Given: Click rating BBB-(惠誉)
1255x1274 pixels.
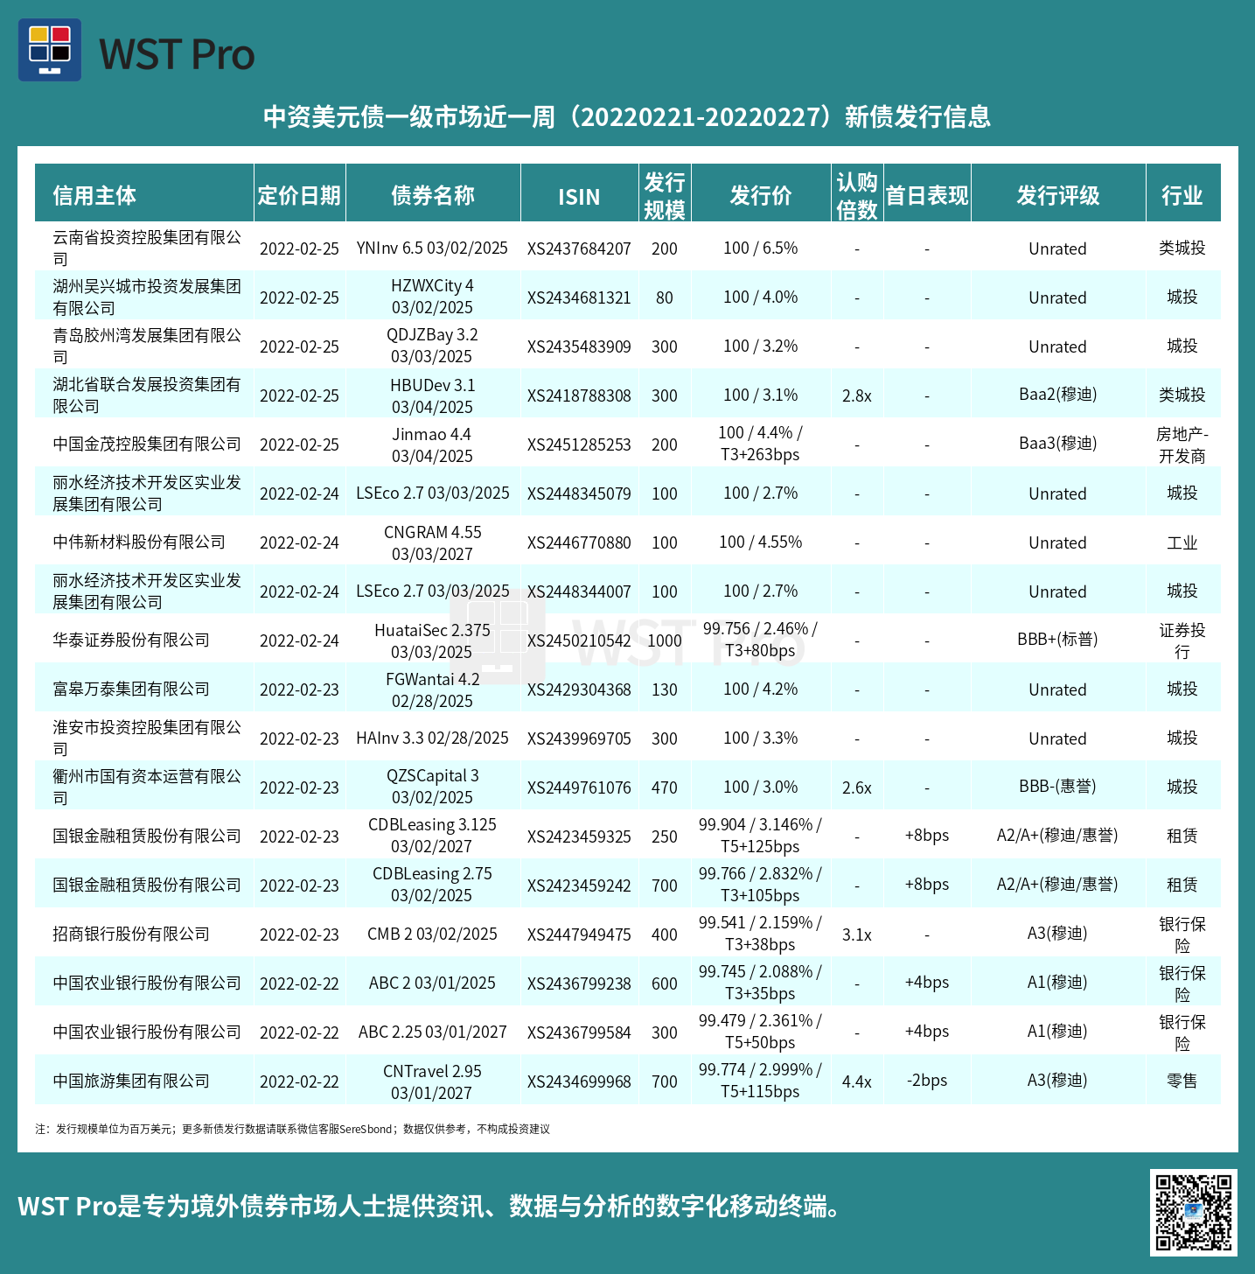Looking at the screenshot, I should 1058,787.
